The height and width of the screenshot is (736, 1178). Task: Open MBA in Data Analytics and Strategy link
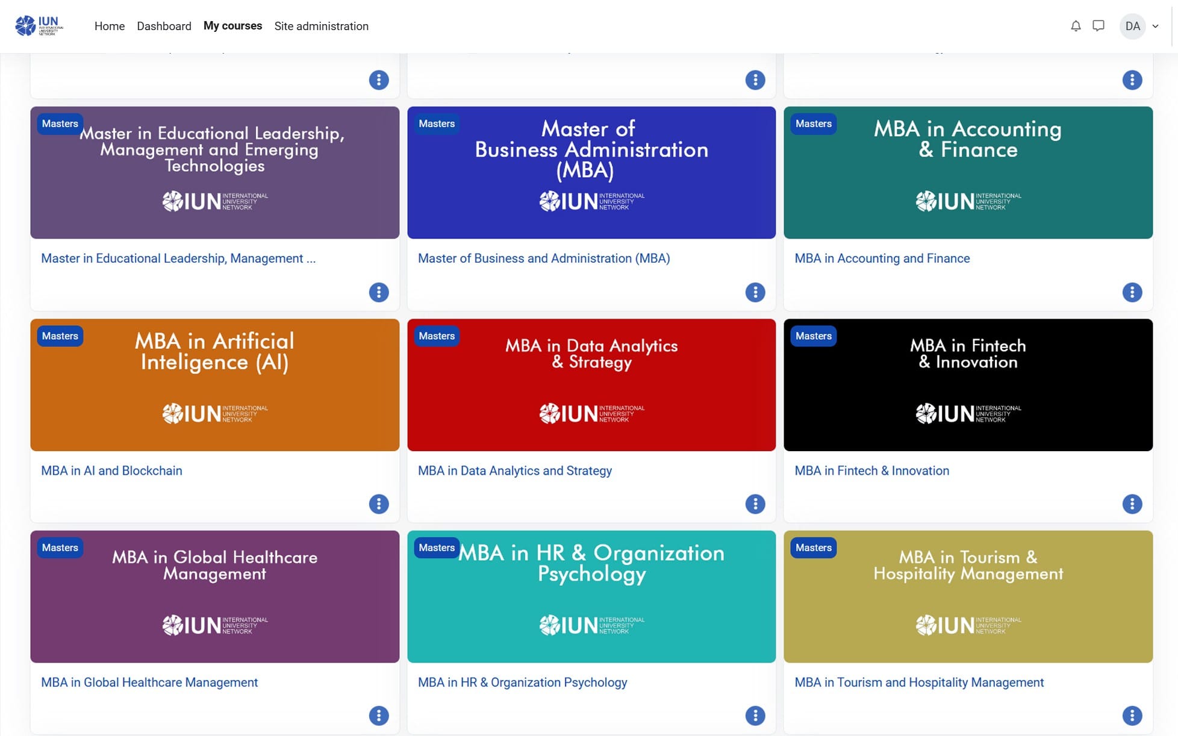pos(515,470)
